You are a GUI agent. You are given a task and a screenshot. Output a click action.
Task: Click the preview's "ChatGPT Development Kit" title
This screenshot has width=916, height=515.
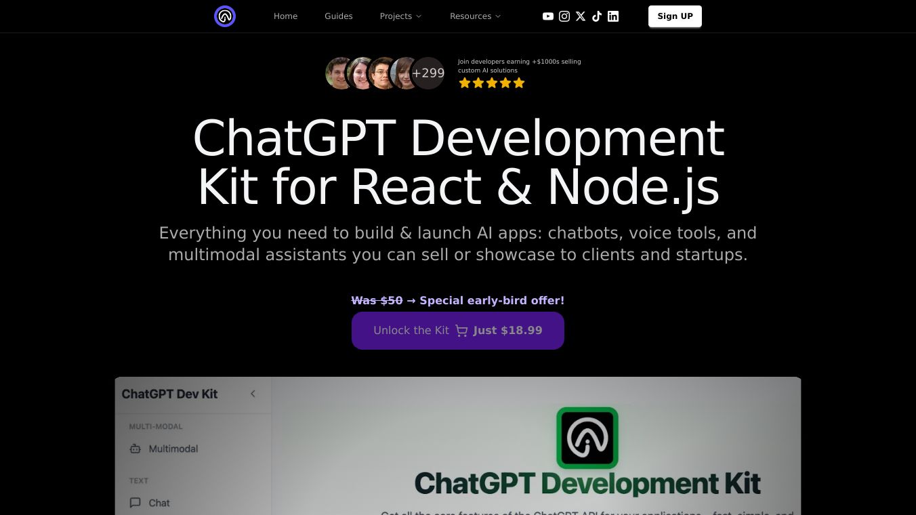pyautogui.click(x=587, y=484)
